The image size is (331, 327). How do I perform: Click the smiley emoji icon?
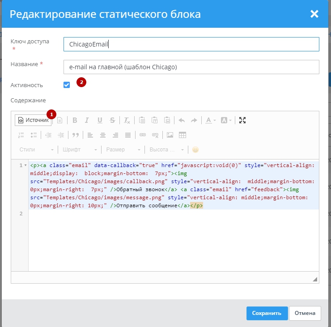click(195, 150)
